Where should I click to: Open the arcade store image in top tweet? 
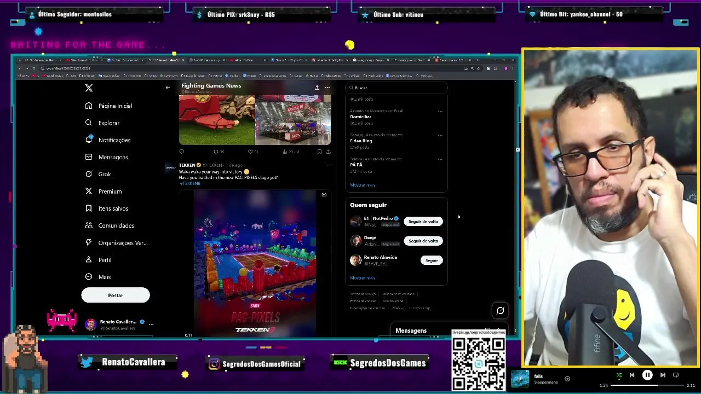[293, 123]
